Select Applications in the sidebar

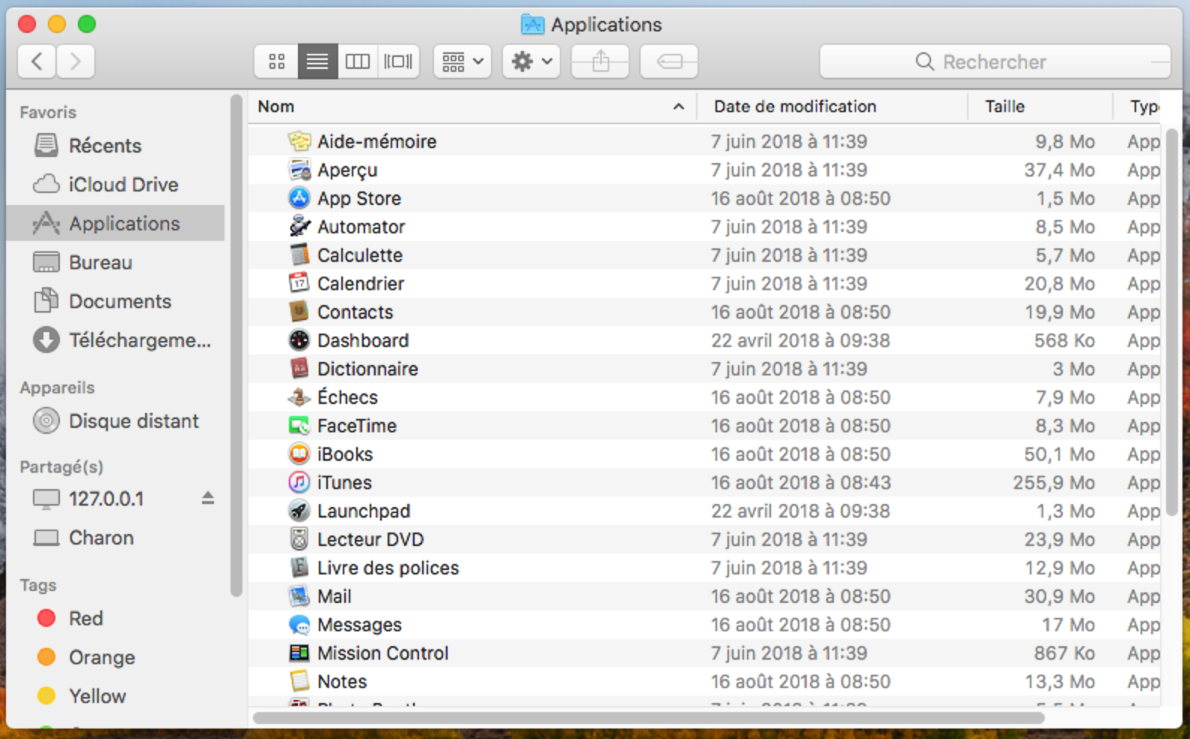(115, 224)
